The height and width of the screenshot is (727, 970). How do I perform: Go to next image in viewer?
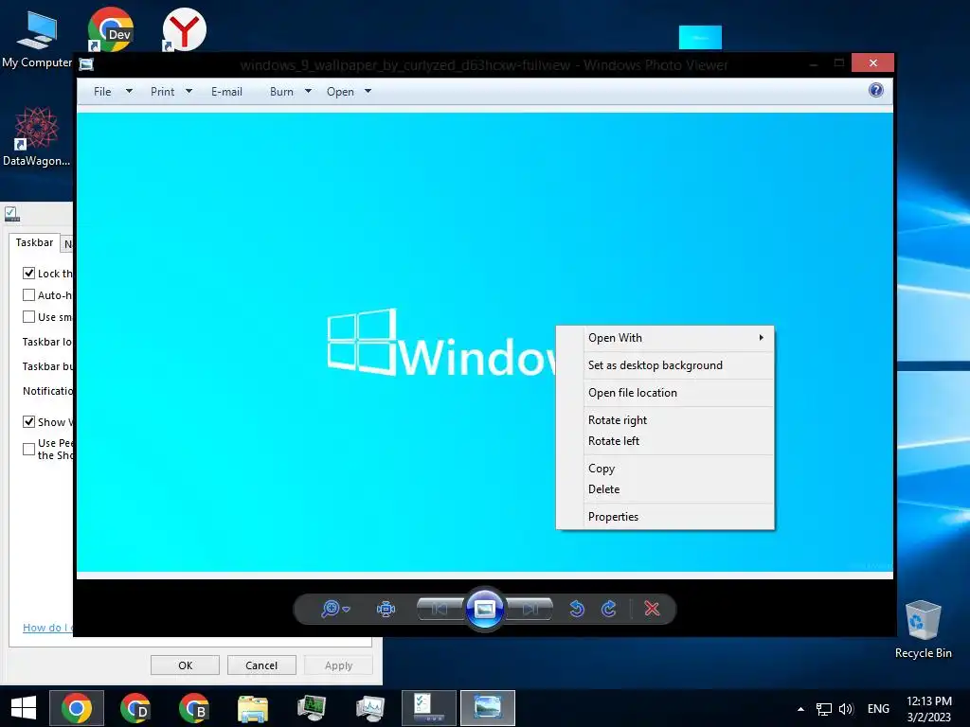[530, 609]
